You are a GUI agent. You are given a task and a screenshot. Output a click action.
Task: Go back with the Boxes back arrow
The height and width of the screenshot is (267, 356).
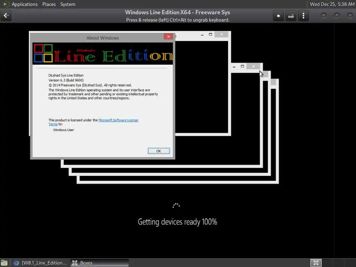click(x=6, y=16)
